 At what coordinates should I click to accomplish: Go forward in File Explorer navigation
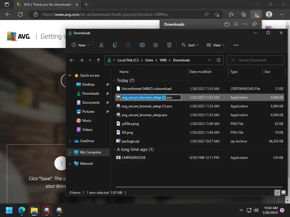[x=81, y=60]
